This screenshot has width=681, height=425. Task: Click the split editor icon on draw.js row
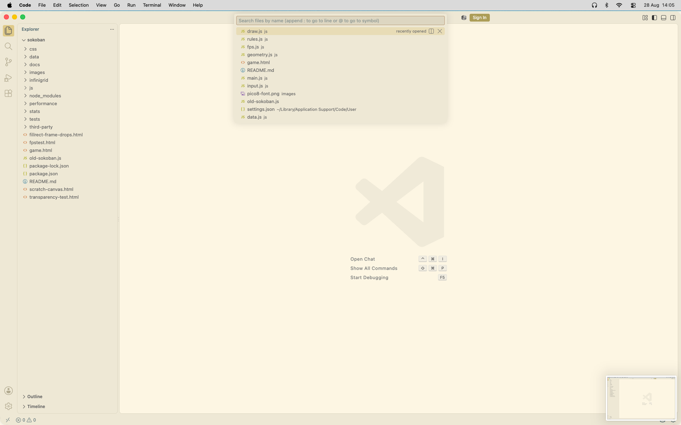click(x=431, y=31)
